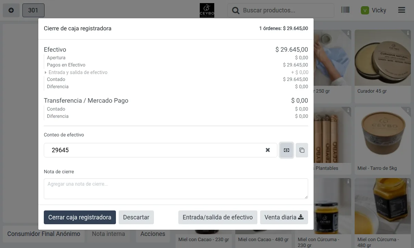Click the Nota de cierre text area

click(x=176, y=189)
